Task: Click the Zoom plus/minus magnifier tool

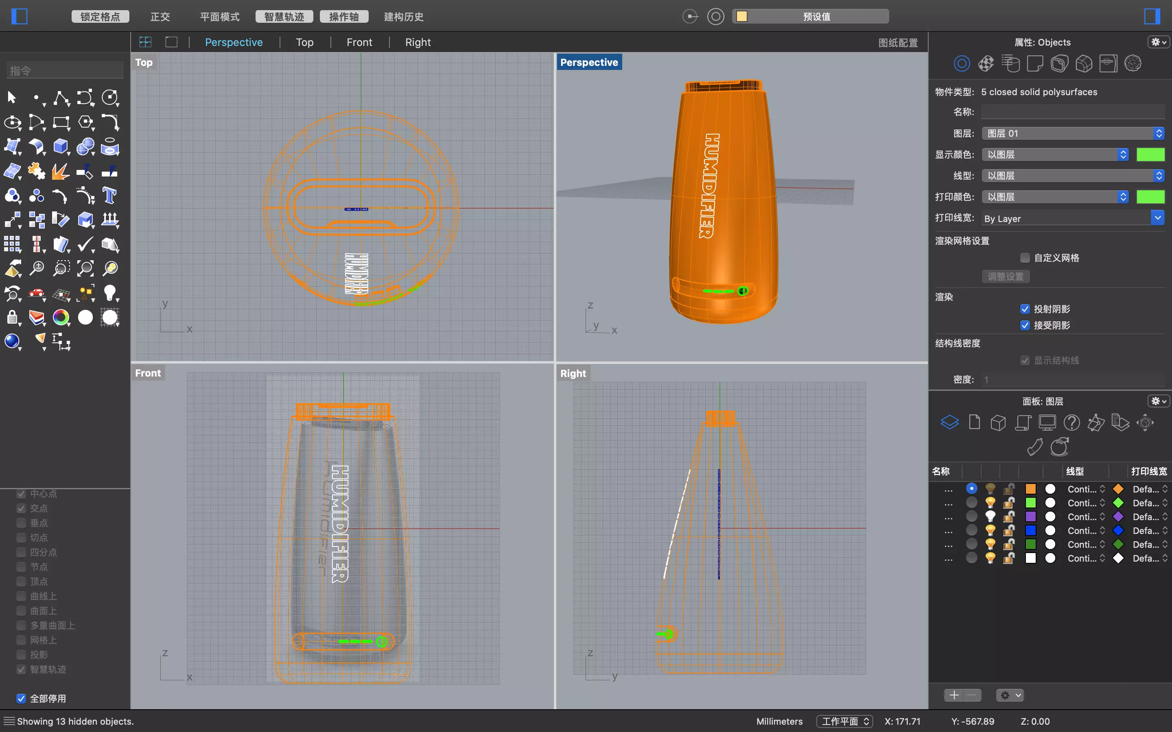Action: (x=37, y=268)
